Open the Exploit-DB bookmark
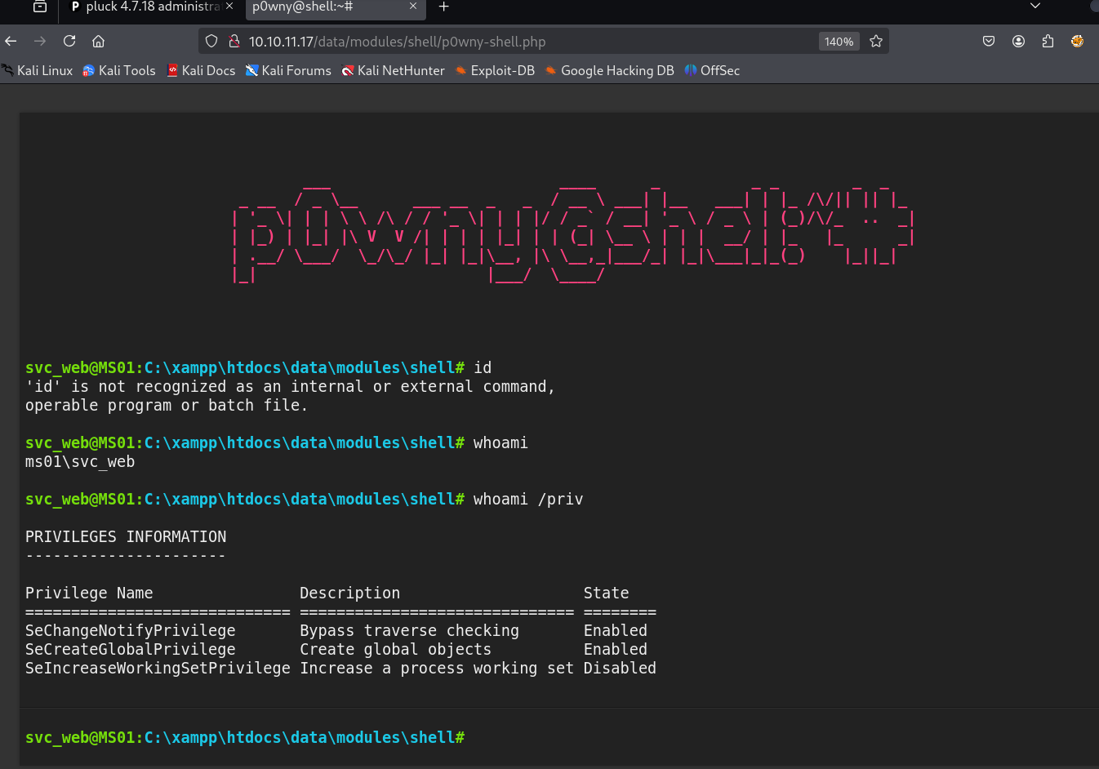The width and height of the screenshot is (1099, 769). [x=495, y=70]
